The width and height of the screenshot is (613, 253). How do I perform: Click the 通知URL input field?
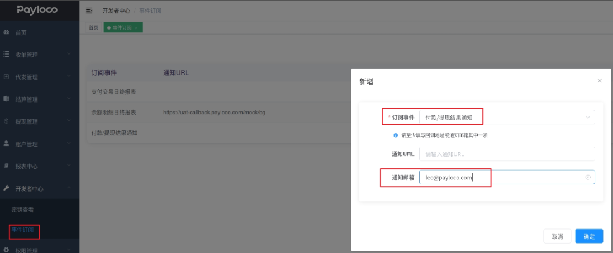(507, 154)
